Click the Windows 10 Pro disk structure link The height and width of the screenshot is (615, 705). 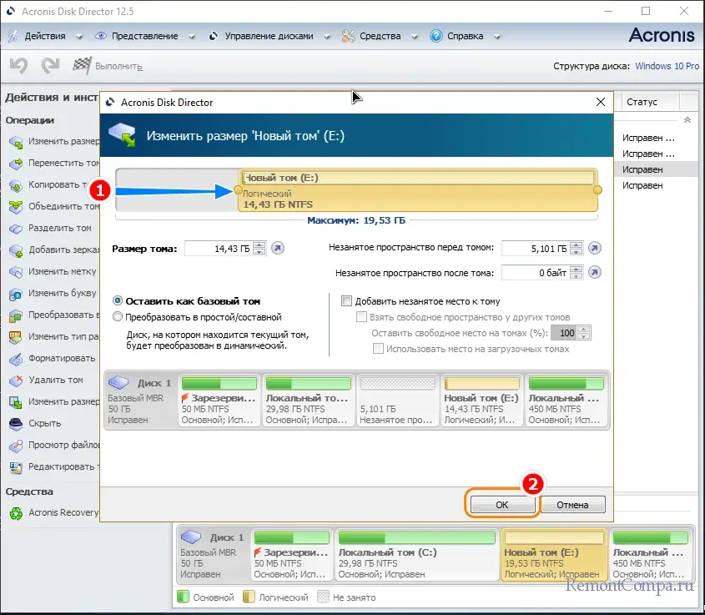pos(667,66)
